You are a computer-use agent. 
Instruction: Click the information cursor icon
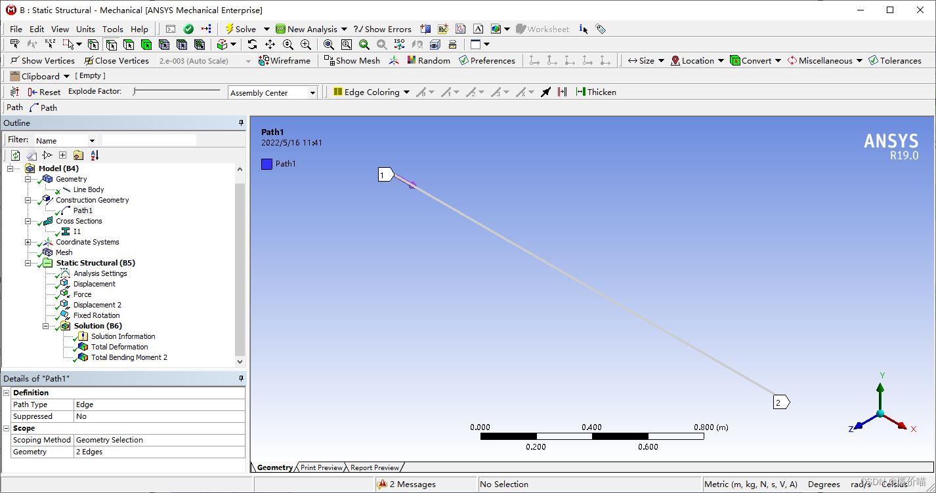point(584,29)
